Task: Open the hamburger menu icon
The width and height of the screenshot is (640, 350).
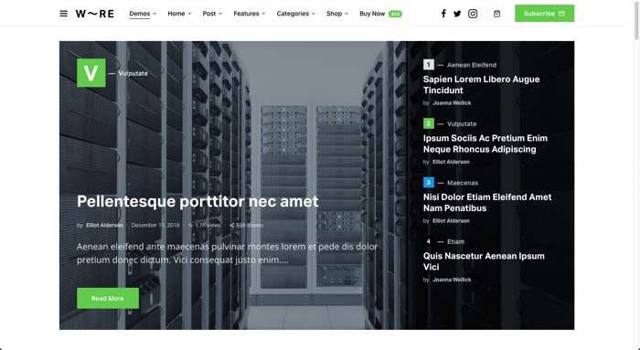Action: [x=64, y=14]
